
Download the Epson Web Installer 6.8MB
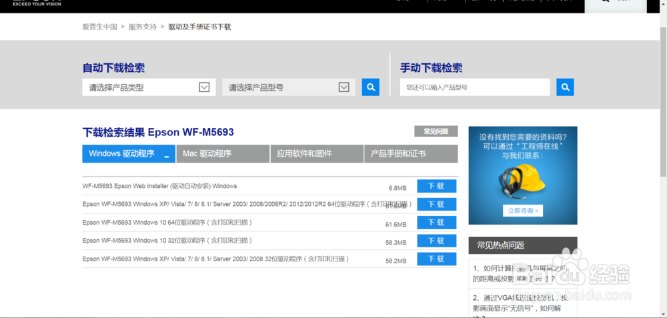pos(436,186)
